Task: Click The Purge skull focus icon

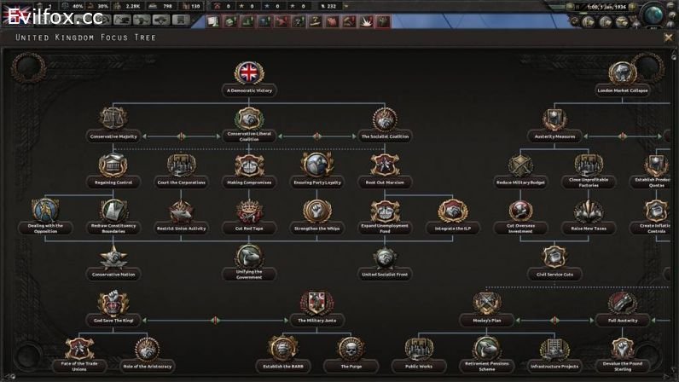Action: pyautogui.click(x=351, y=349)
